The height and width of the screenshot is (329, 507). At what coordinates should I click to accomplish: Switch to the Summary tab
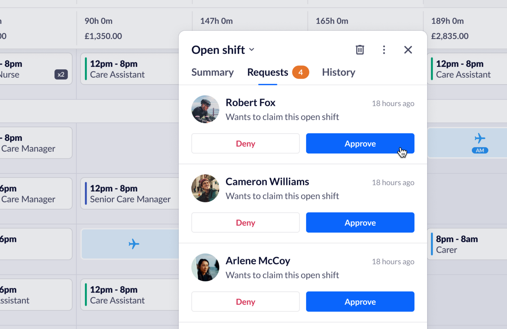pos(212,72)
